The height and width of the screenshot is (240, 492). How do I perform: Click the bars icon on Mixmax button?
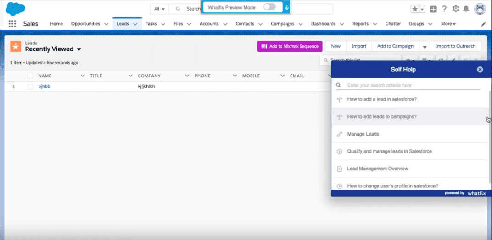264,46
